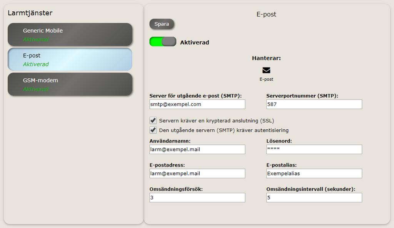Viewport: 394px width, 228px height.
Task: Click the Serverportnummer field showing 587
Action: click(314, 104)
